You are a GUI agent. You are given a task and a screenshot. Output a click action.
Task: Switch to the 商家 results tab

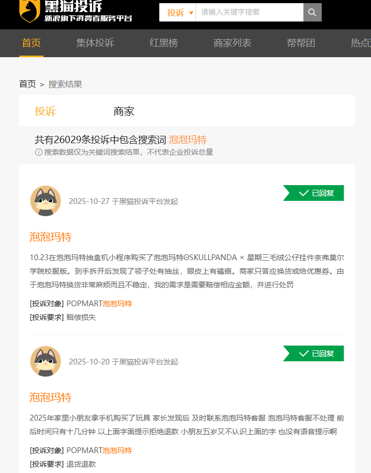pos(124,111)
